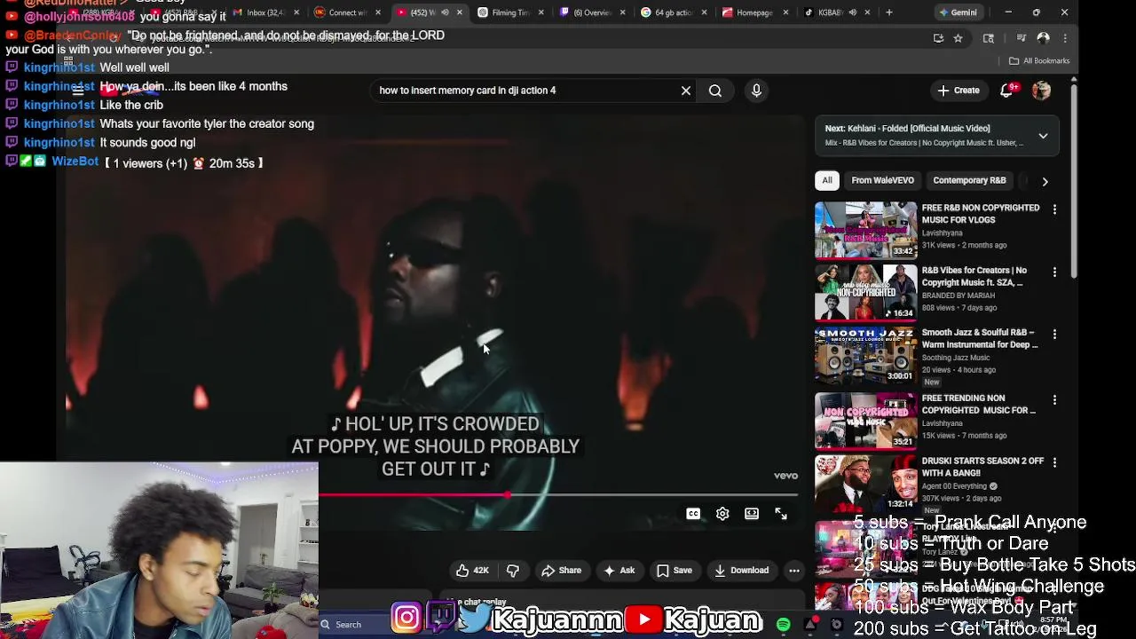Click the magnifier search button

click(x=715, y=91)
